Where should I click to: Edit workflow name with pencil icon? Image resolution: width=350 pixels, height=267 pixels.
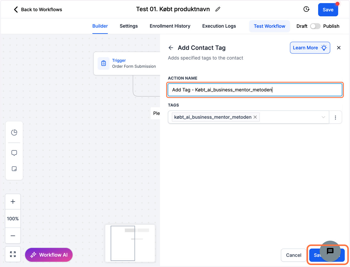[x=218, y=9]
